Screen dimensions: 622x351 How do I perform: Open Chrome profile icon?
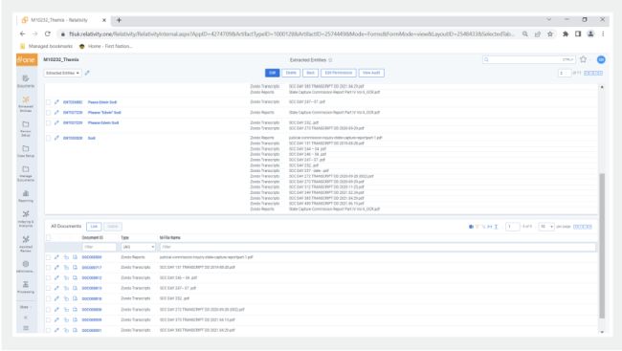(x=590, y=34)
